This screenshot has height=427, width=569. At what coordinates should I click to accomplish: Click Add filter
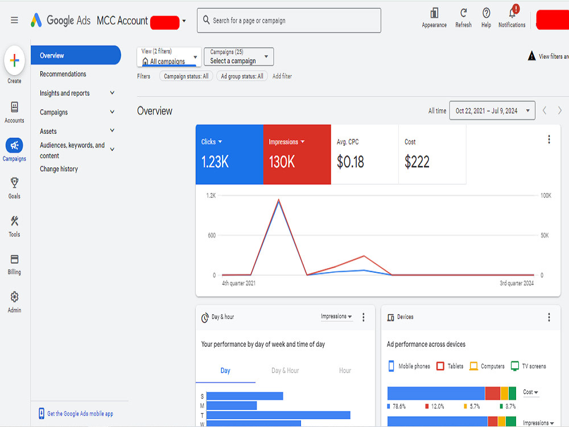282,76
